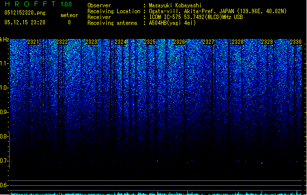
Task: Click the Ogata-vill. Akita-Pref. JAPAN location text
Action: (218, 11)
